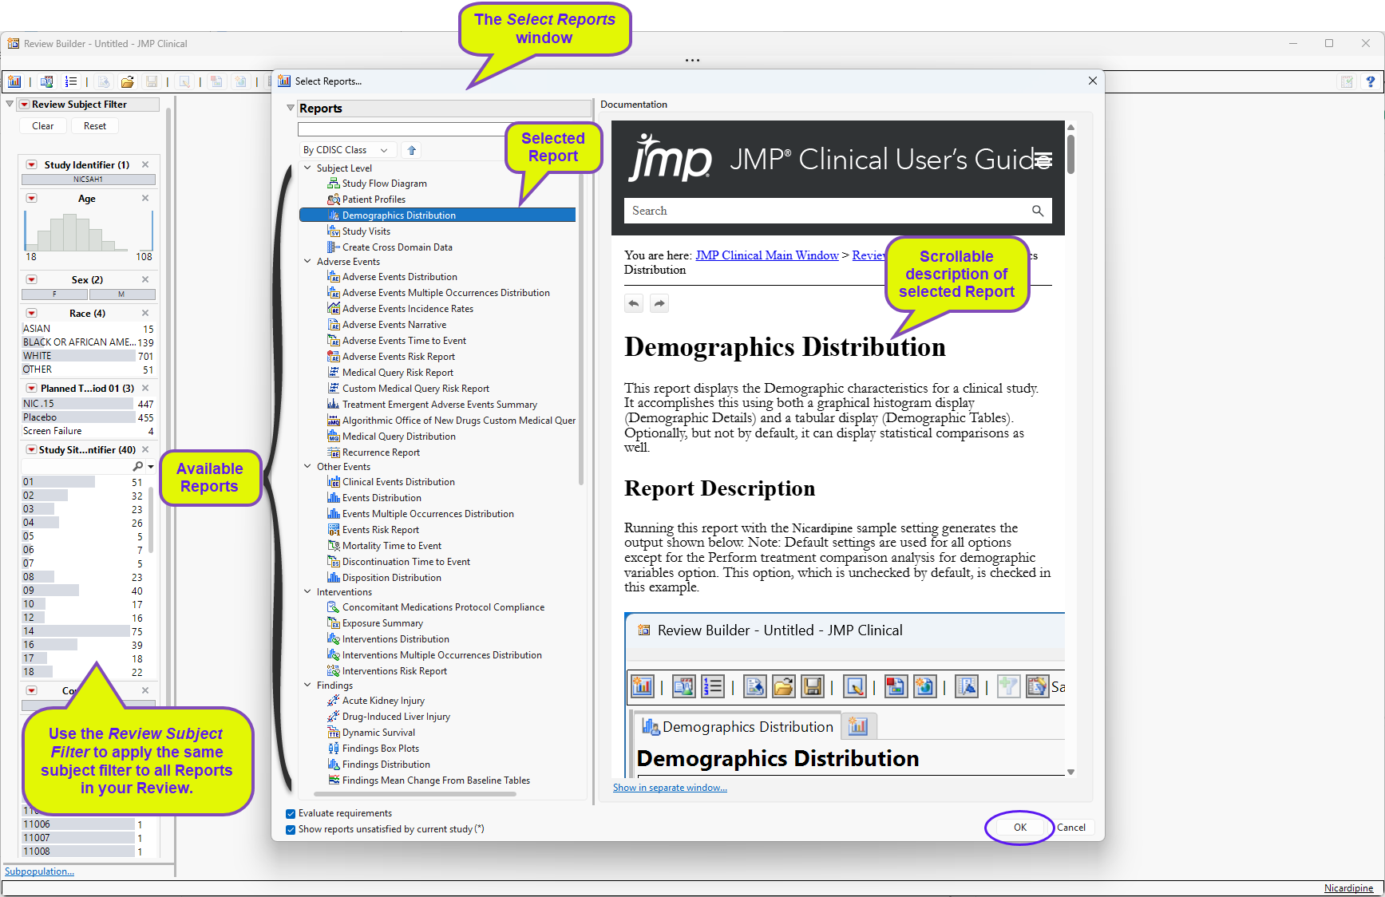Image resolution: width=1385 pixels, height=897 pixels.
Task: Select the Interventions Risk Report
Action: click(394, 671)
